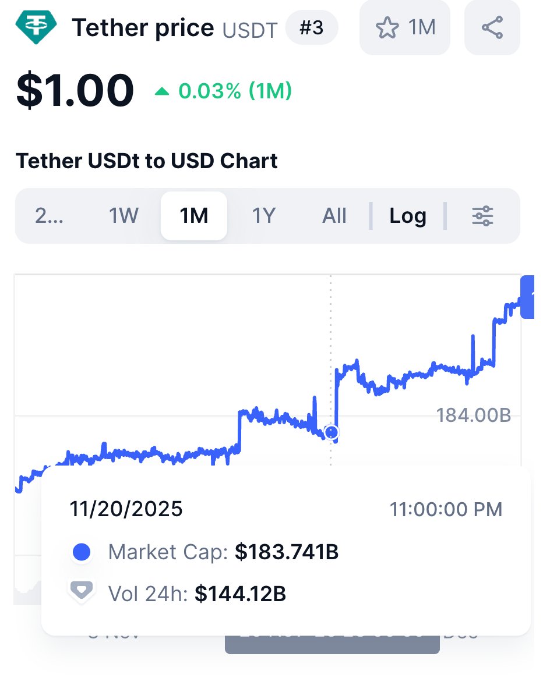This screenshot has width=543, height=689.
Task: Show the All time range
Action: [x=334, y=216]
